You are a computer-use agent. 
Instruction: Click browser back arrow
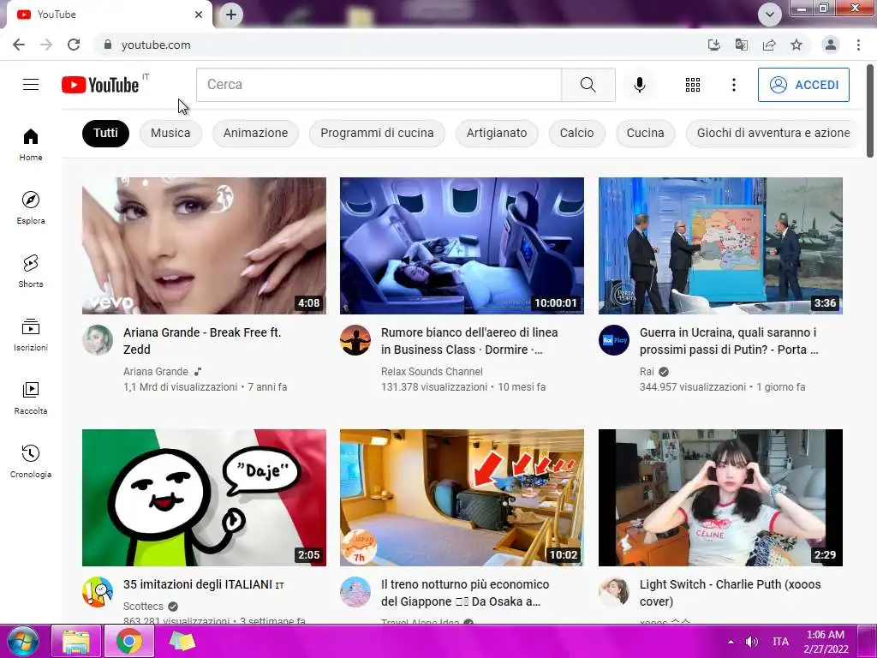(19, 45)
